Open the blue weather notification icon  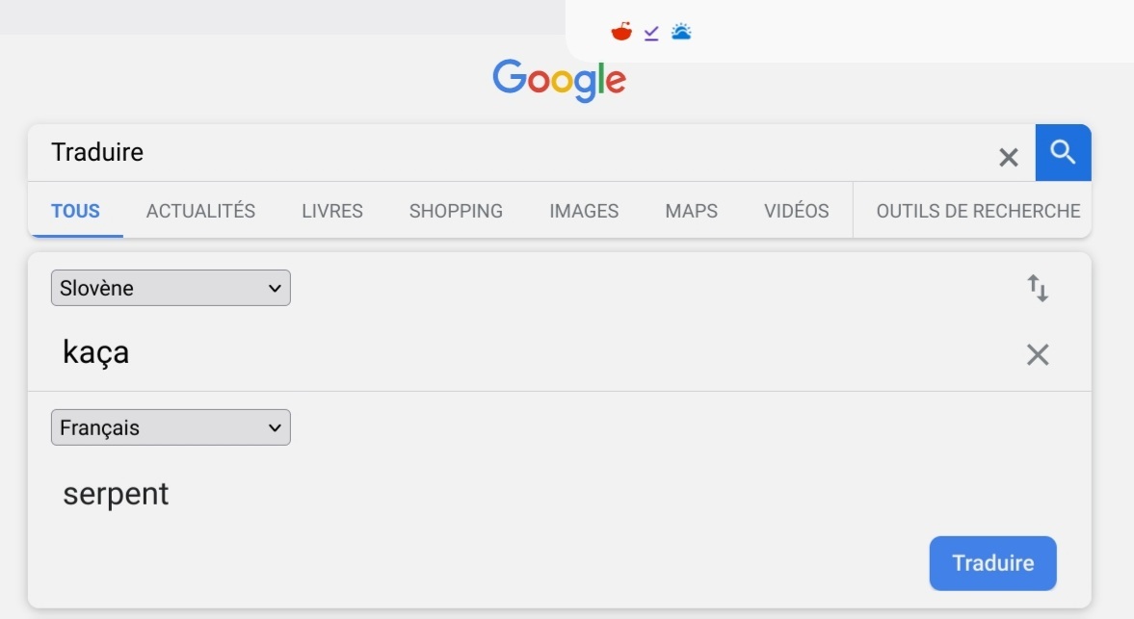click(x=681, y=32)
